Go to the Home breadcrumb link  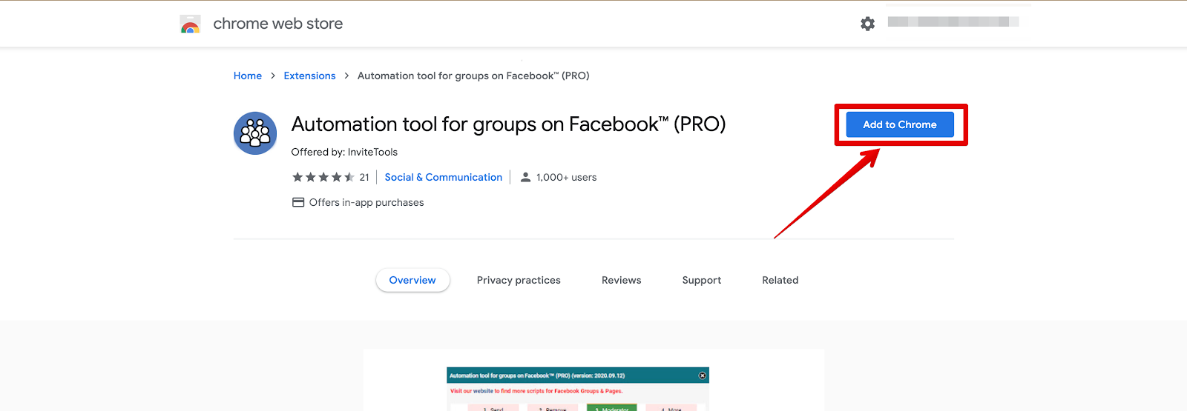(248, 76)
